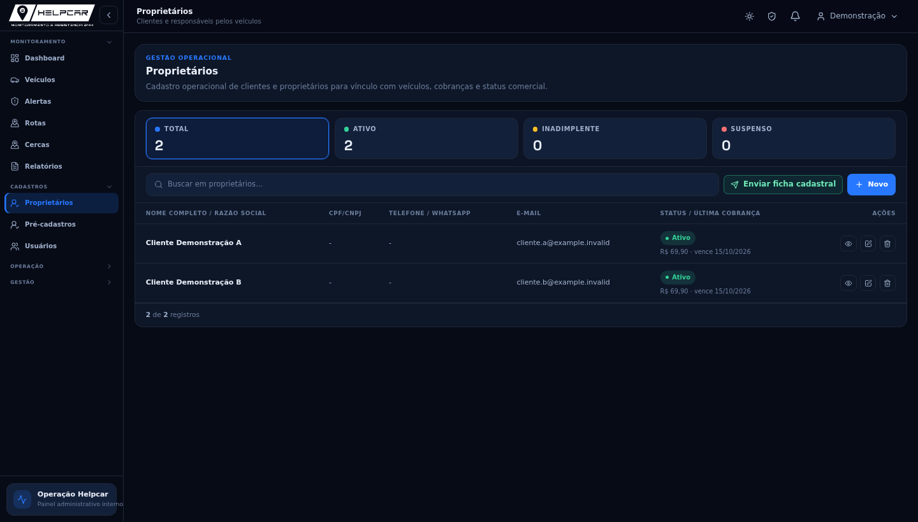
Task: Focus the Buscar em proprietários search field
Action: pos(432,185)
